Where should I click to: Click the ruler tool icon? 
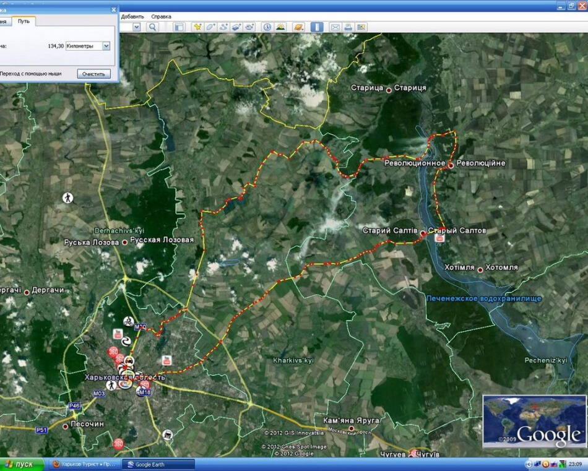pyautogui.click(x=316, y=27)
